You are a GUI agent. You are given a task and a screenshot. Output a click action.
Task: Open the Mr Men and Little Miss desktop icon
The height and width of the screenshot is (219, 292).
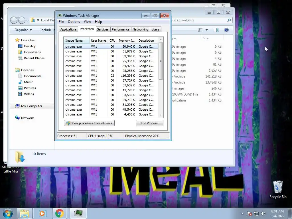[x=11, y=168]
